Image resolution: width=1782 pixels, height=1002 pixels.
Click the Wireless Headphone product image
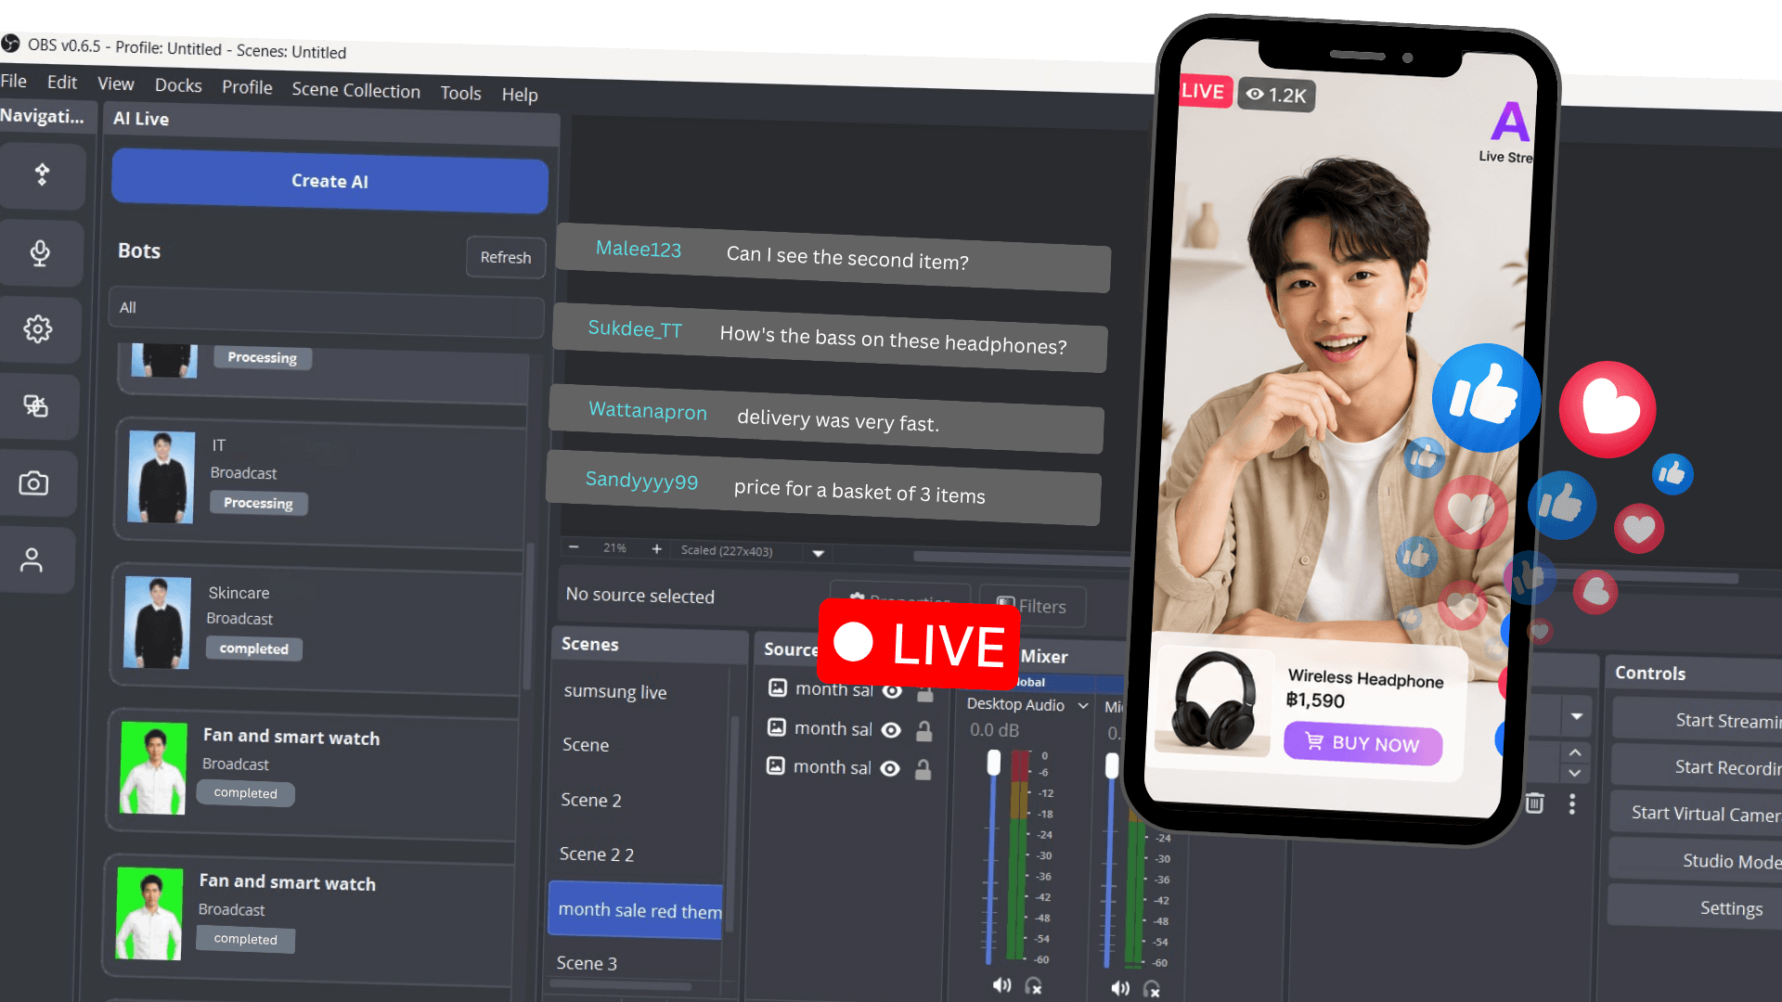[1213, 700]
